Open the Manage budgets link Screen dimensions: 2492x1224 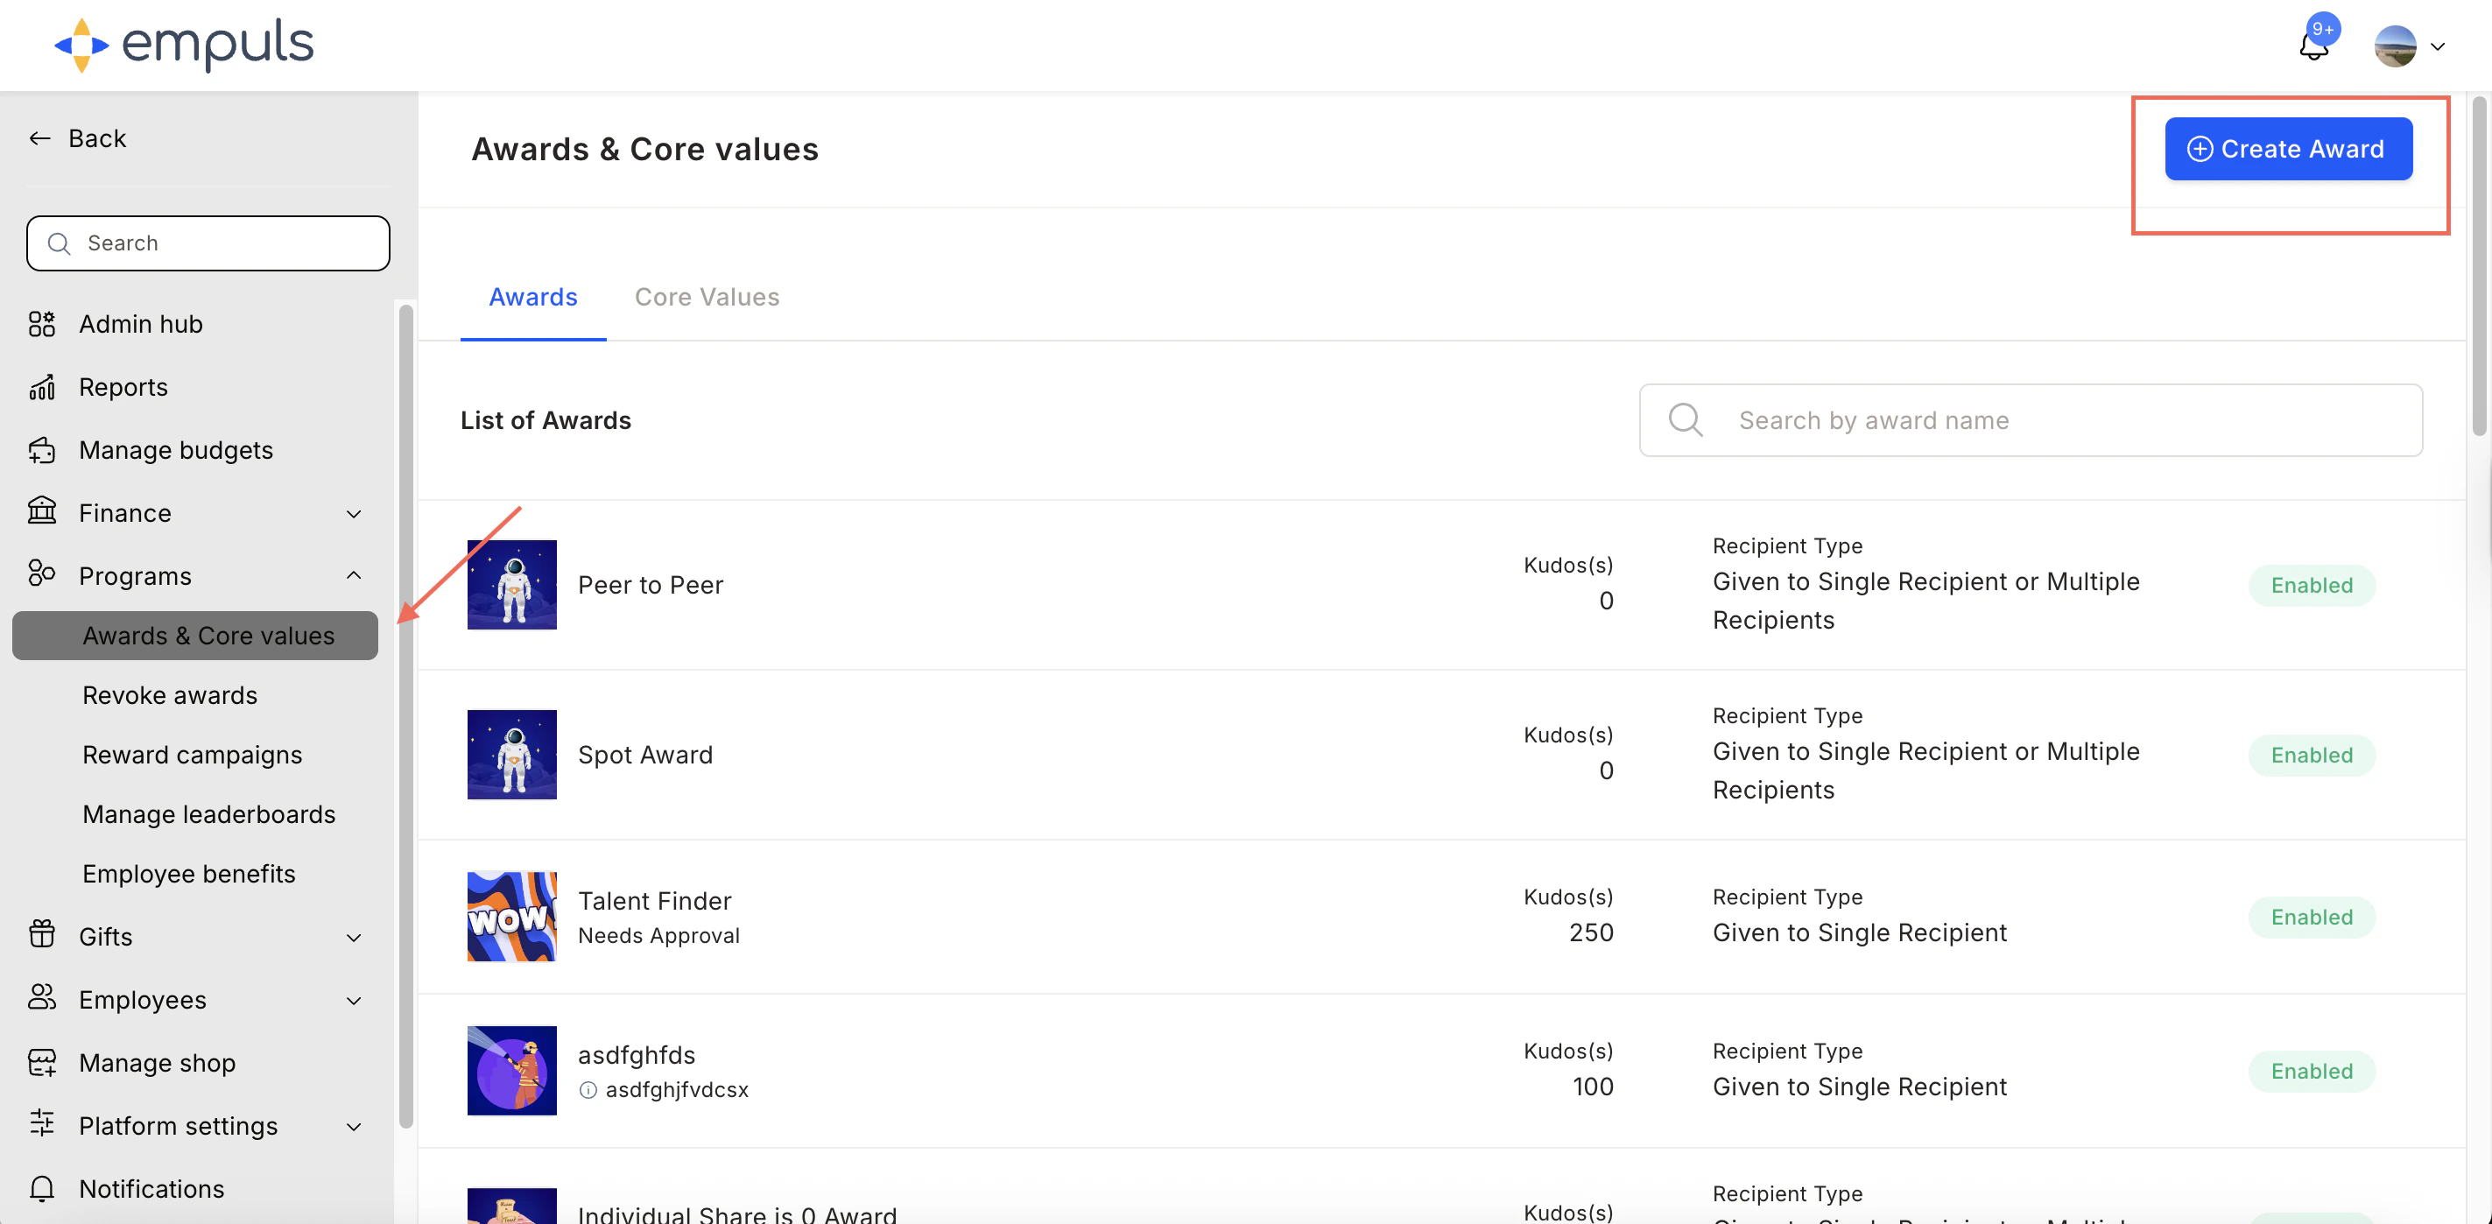tap(176, 450)
